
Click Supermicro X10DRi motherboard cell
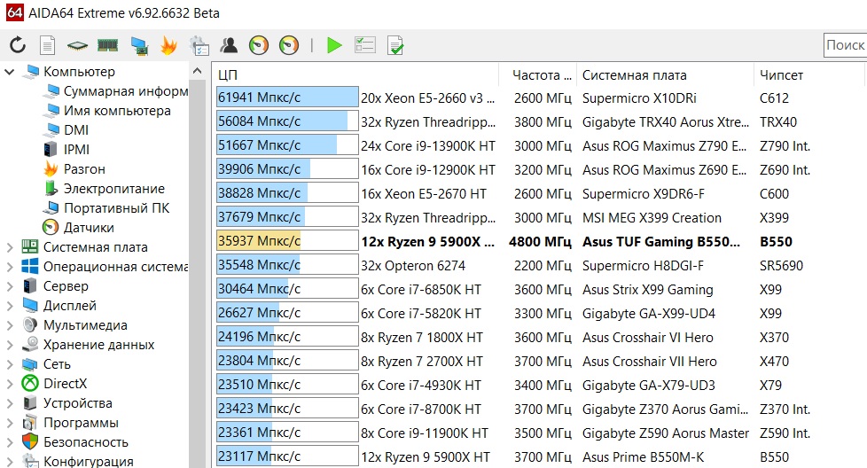pyautogui.click(x=639, y=98)
